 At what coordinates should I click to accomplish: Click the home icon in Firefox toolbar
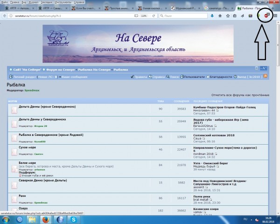click(x=221, y=15)
